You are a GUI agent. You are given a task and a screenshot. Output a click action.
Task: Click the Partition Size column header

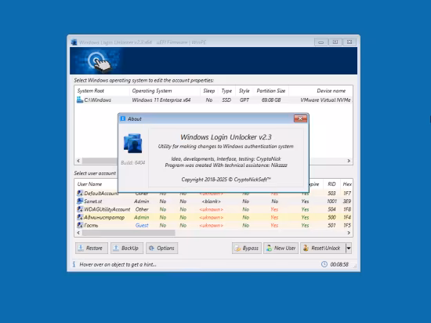(271, 91)
